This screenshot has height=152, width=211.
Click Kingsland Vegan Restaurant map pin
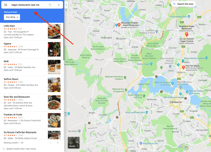187,34
